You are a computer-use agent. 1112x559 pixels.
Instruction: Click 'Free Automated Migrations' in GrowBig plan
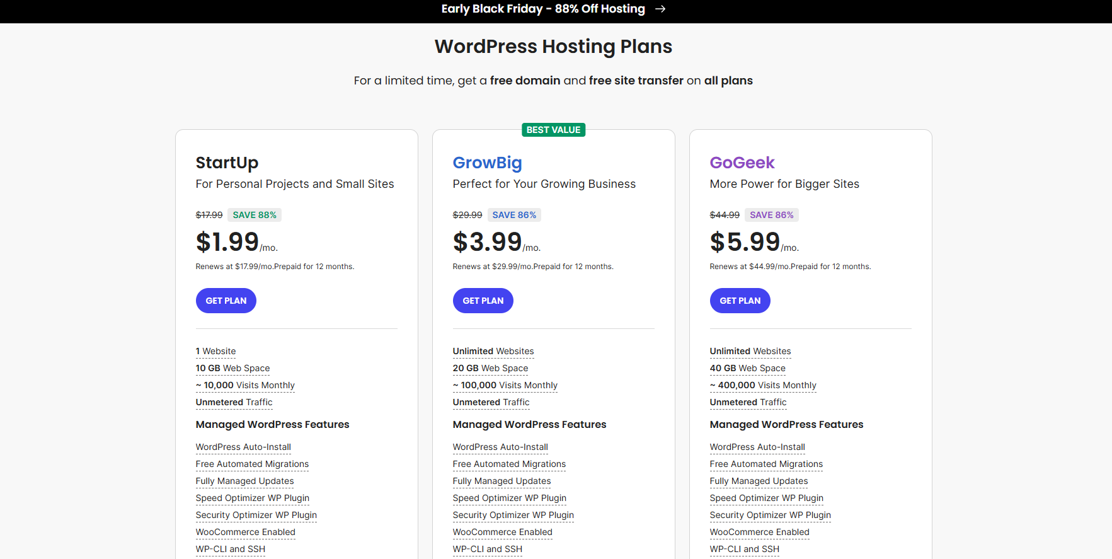pyautogui.click(x=509, y=464)
